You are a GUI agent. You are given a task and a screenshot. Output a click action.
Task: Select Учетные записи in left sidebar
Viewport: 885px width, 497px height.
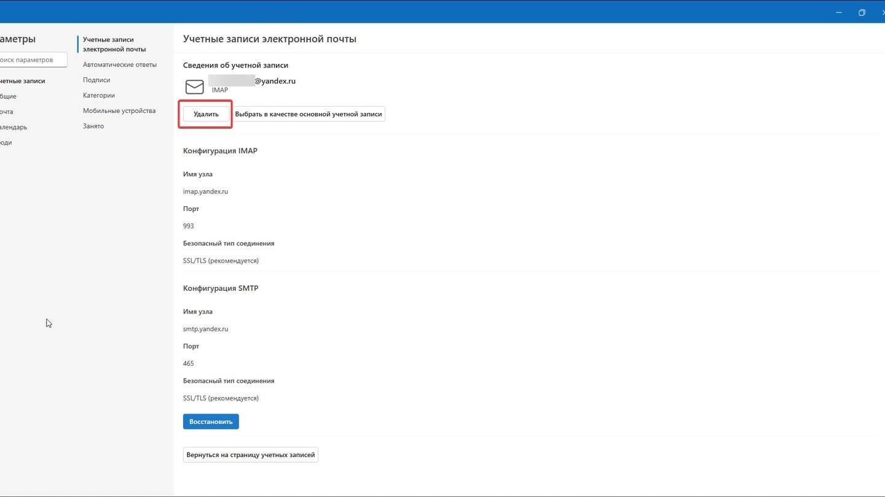click(23, 80)
